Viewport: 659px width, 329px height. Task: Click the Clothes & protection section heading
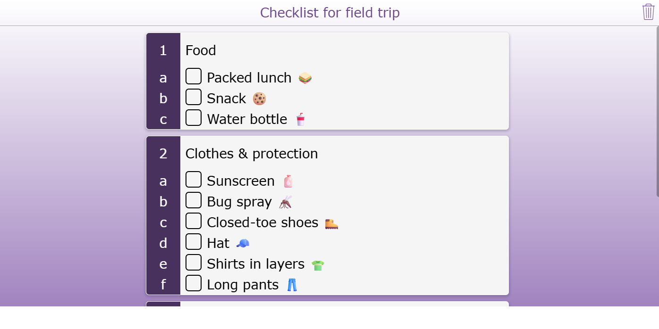click(252, 154)
